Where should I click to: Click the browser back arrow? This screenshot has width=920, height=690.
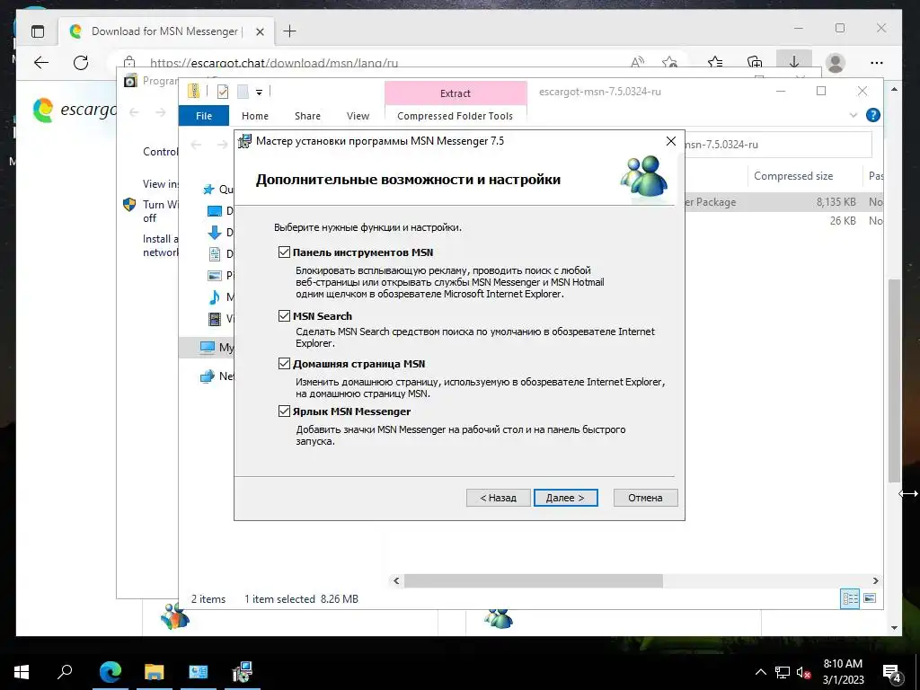41,62
